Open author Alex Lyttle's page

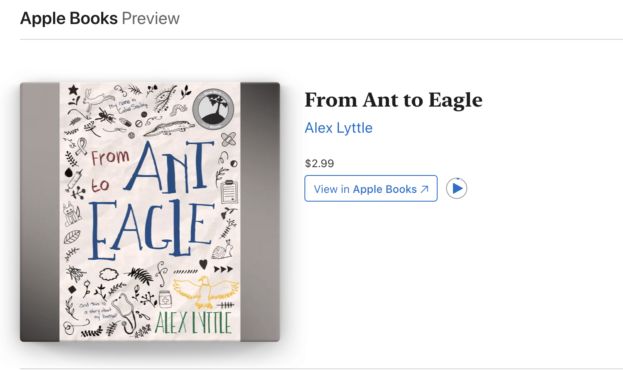(338, 128)
